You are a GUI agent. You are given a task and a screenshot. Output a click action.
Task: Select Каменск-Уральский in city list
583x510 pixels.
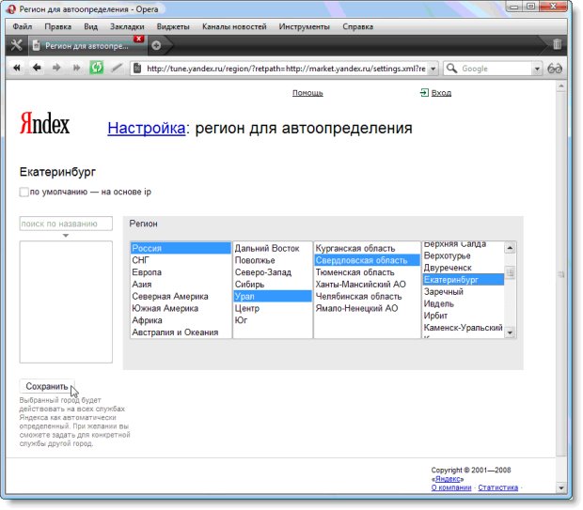(464, 328)
